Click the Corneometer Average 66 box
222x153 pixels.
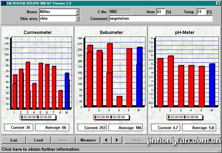[x=52, y=127]
